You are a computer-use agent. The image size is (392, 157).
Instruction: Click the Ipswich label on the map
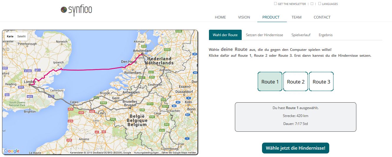[x=58, y=62]
